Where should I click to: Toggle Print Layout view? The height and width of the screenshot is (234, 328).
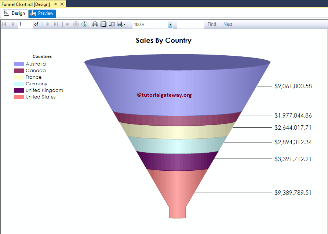pyautogui.click(x=103, y=24)
